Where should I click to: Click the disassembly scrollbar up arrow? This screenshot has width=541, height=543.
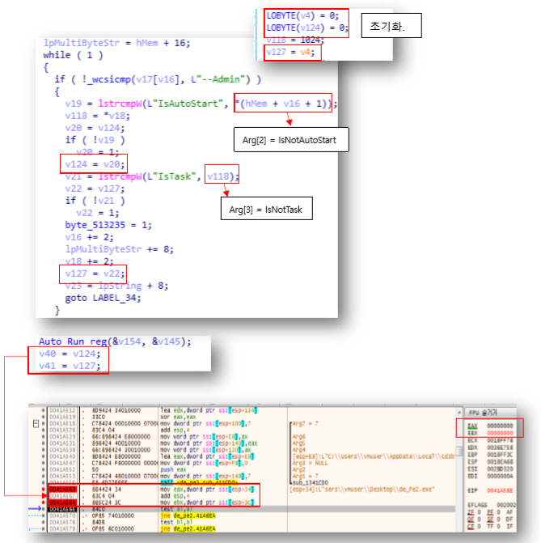point(459,412)
